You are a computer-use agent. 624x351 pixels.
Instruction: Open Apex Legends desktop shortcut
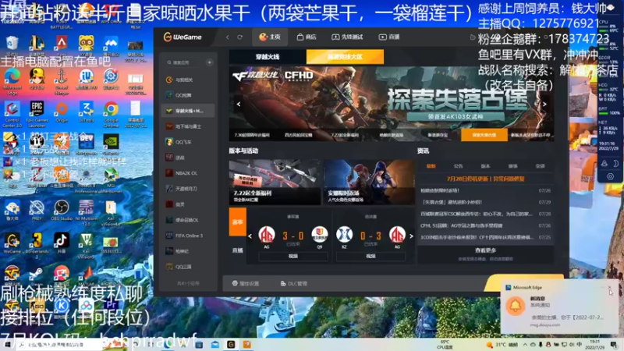pyautogui.click(x=62, y=46)
